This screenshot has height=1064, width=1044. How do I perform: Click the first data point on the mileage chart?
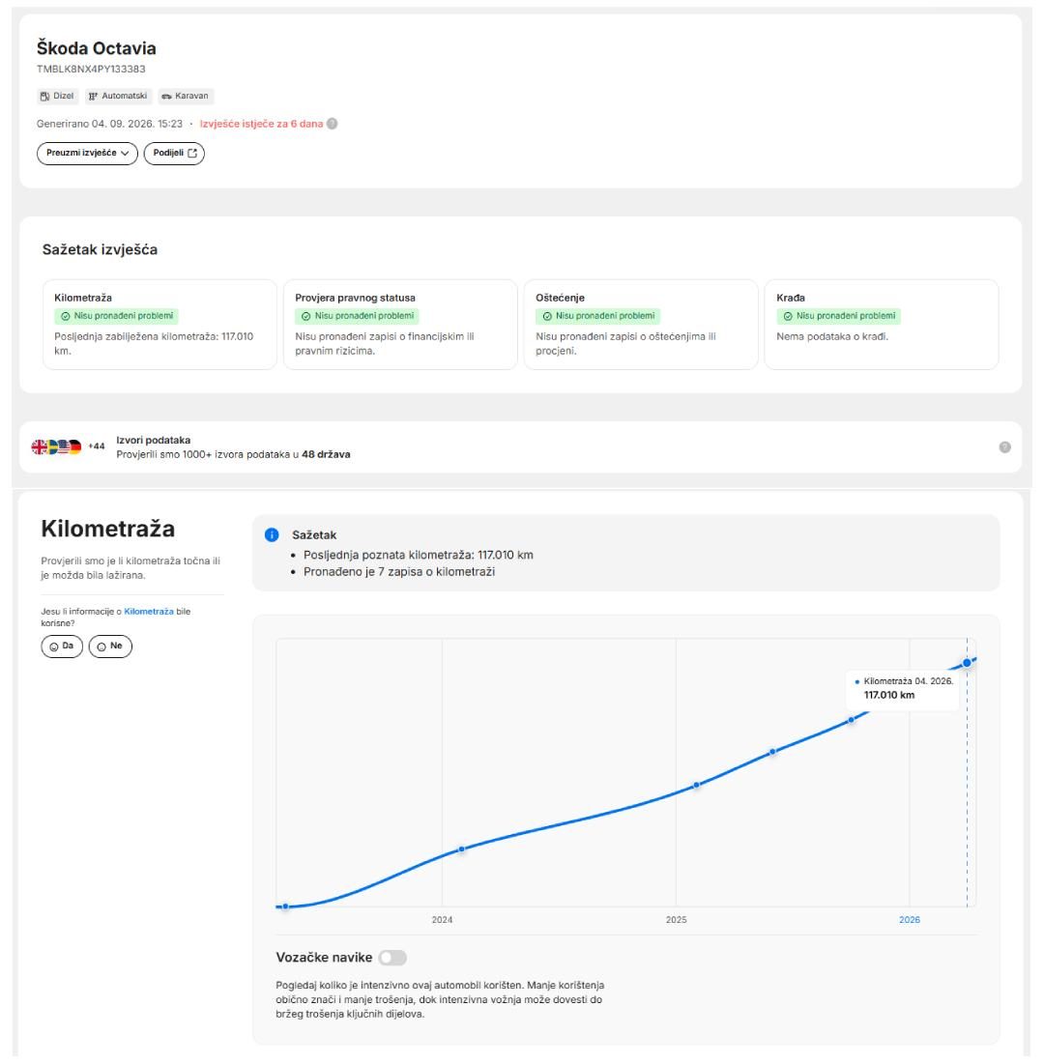tap(286, 906)
